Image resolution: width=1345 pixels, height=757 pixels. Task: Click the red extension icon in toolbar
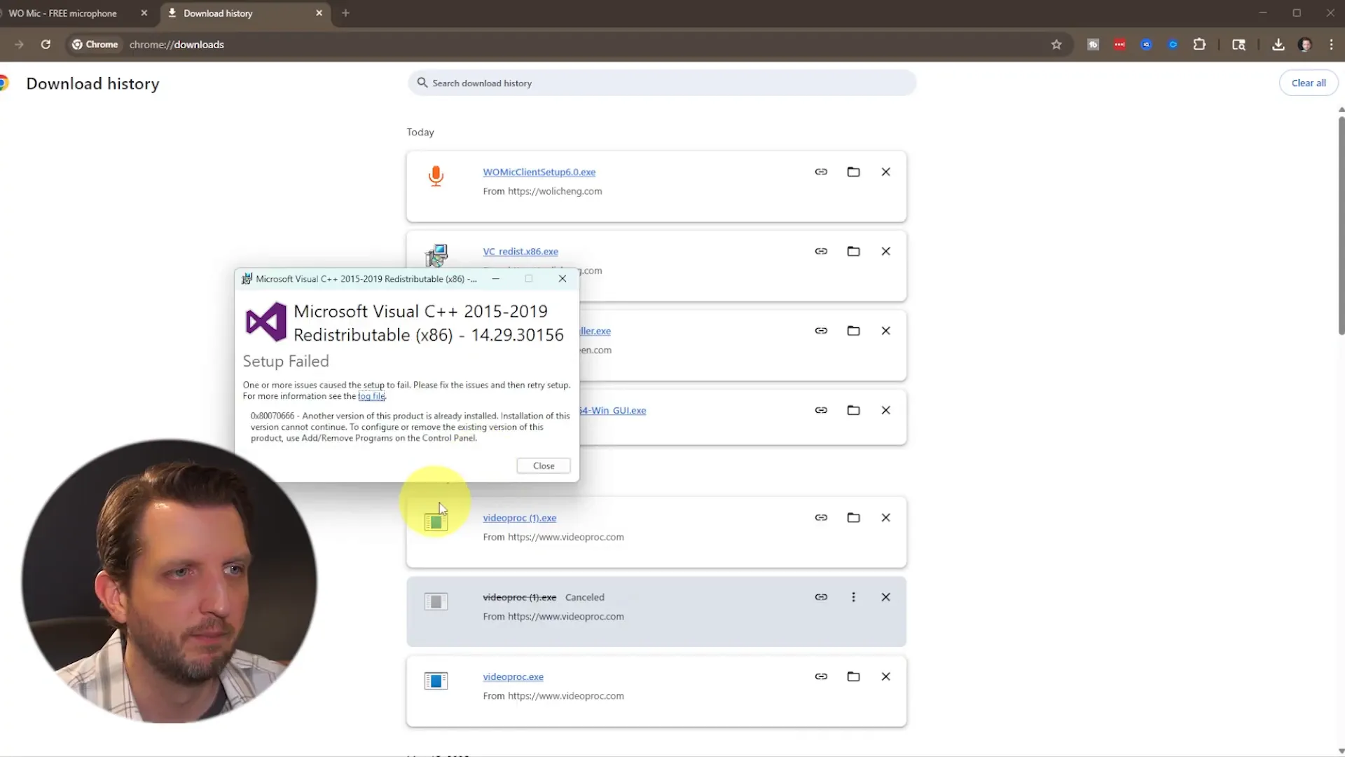pos(1119,44)
